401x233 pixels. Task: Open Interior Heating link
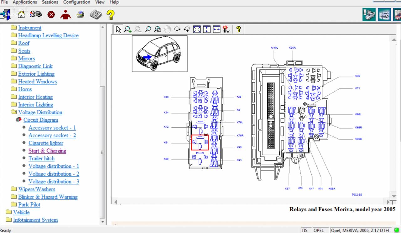(x=35, y=97)
